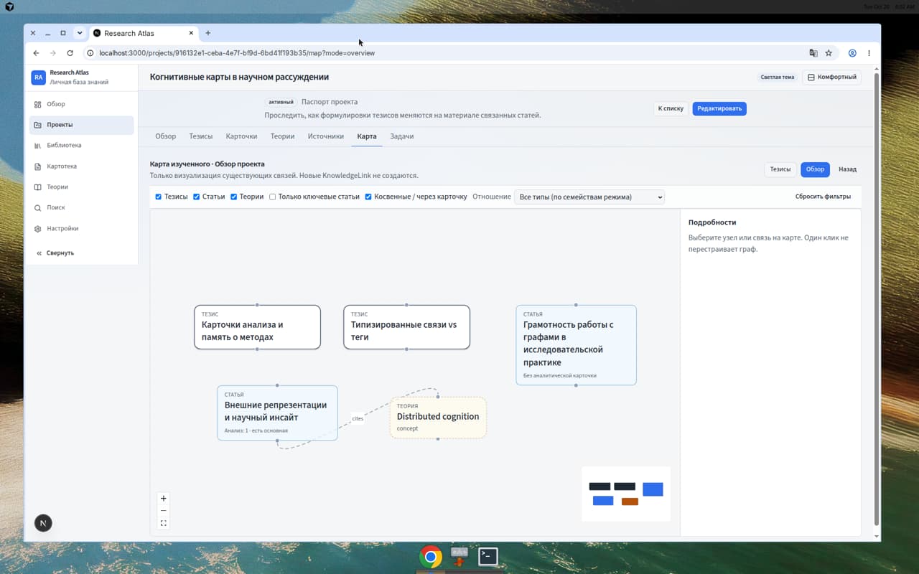This screenshot has height=574, width=919.
Task: Switch to the Тезисы project tab
Action: (201, 136)
